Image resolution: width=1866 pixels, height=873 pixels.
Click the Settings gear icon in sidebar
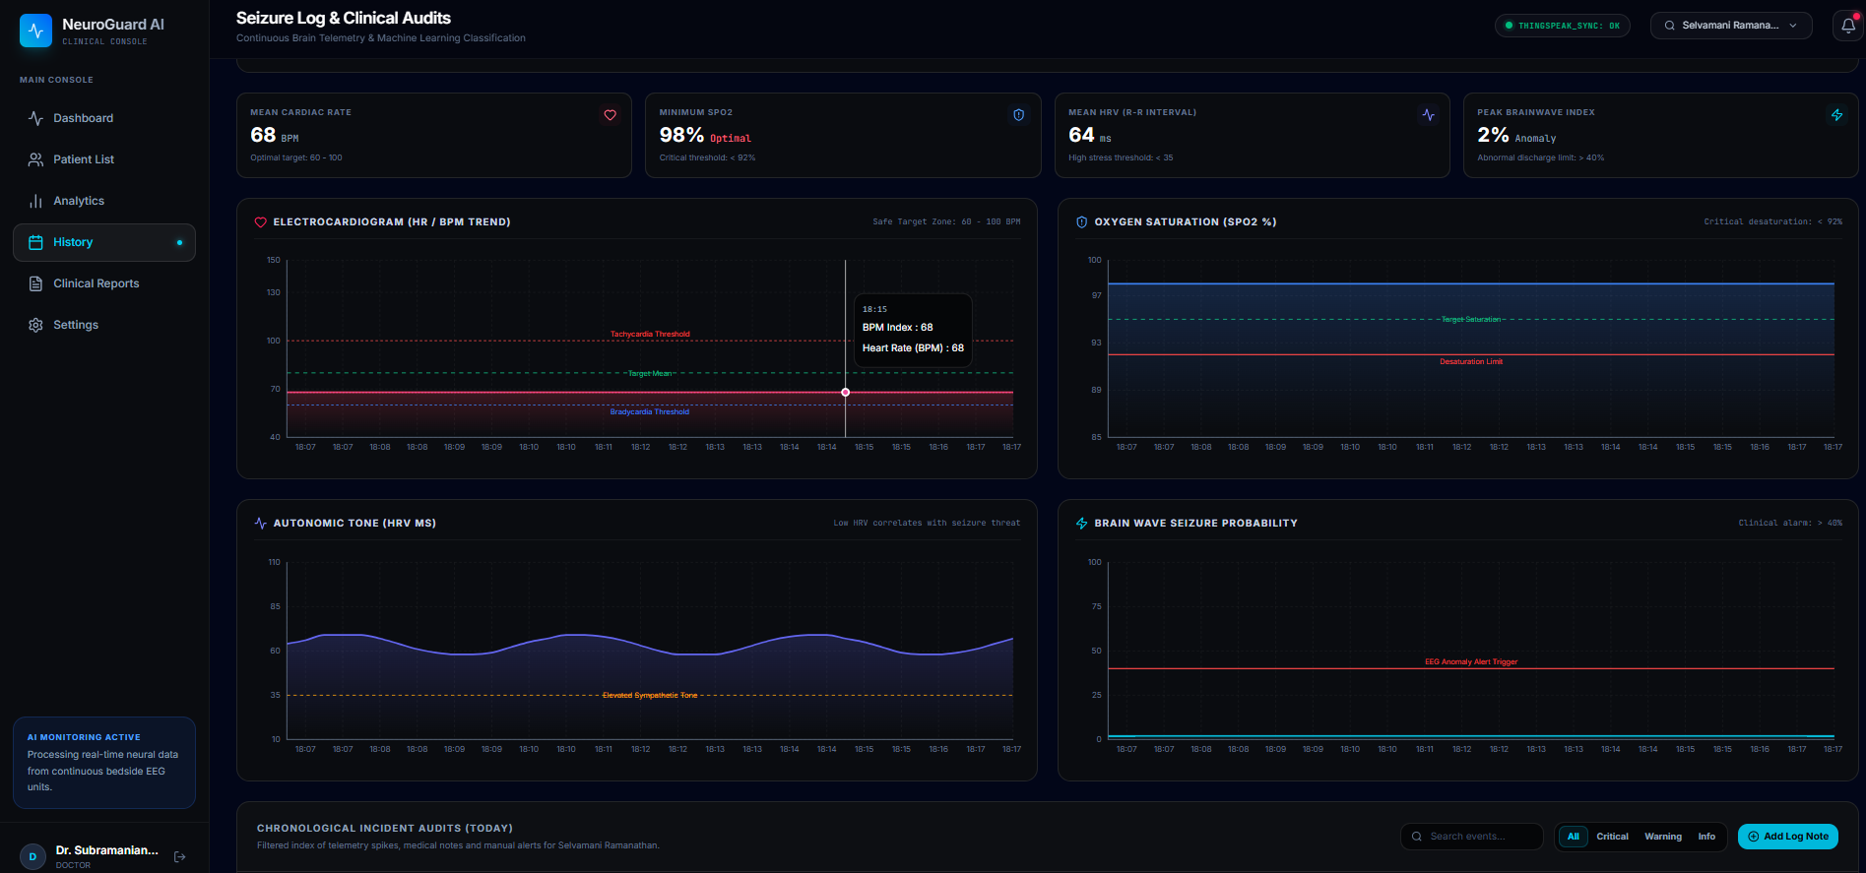coord(35,325)
